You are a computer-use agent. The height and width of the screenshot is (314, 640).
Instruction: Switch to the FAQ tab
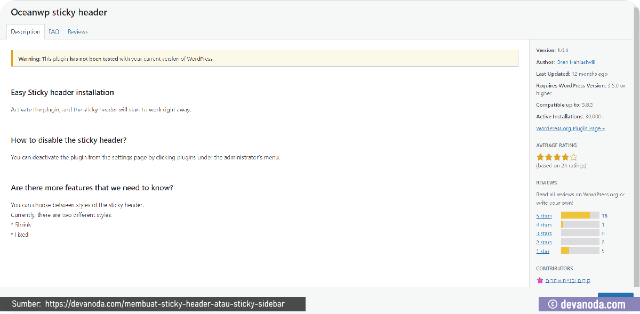coord(53,31)
